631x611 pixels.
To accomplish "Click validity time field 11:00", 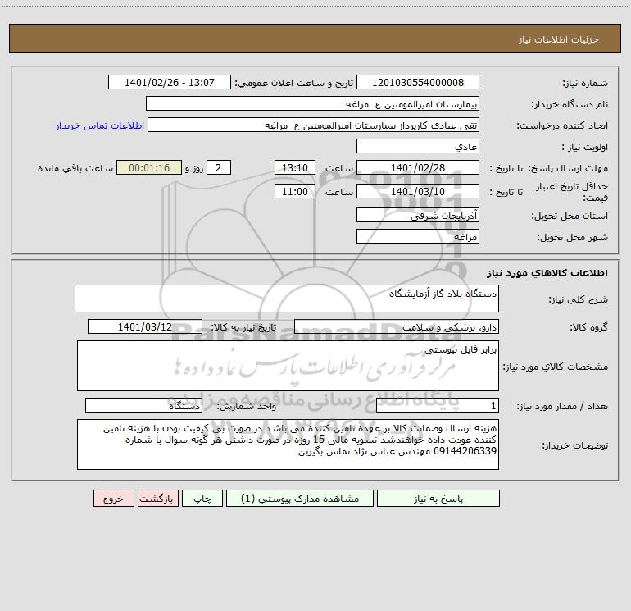I will [x=294, y=191].
